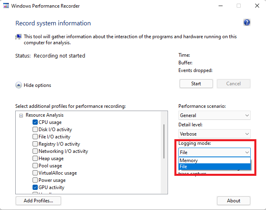Click the Resource Analysis tree label
266x210 pixels.
click(x=45, y=115)
